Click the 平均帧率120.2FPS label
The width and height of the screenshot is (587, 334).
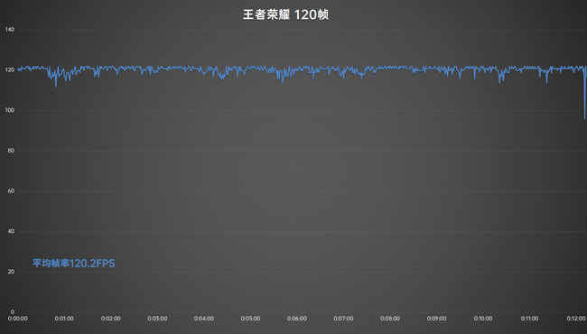tap(74, 264)
